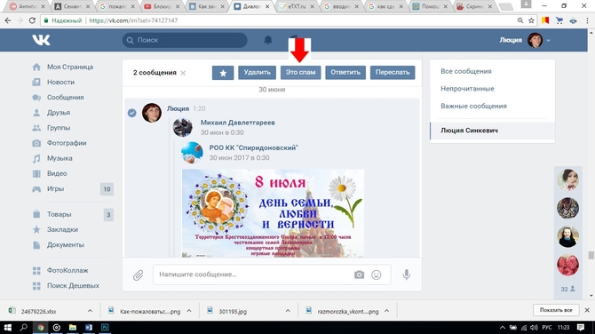Open Windows Start menu
595x334 pixels.
[8, 327]
